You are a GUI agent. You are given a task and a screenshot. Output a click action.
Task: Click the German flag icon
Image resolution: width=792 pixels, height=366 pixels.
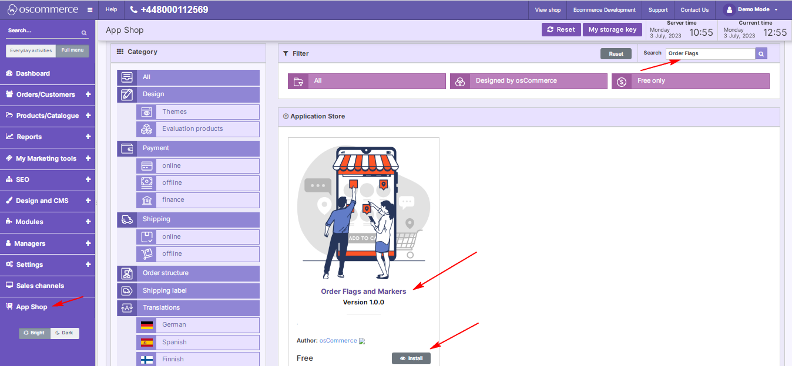click(x=147, y=325)
